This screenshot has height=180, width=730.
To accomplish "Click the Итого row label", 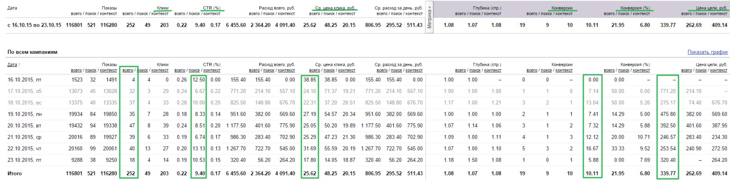I will (x=14, y=174).
